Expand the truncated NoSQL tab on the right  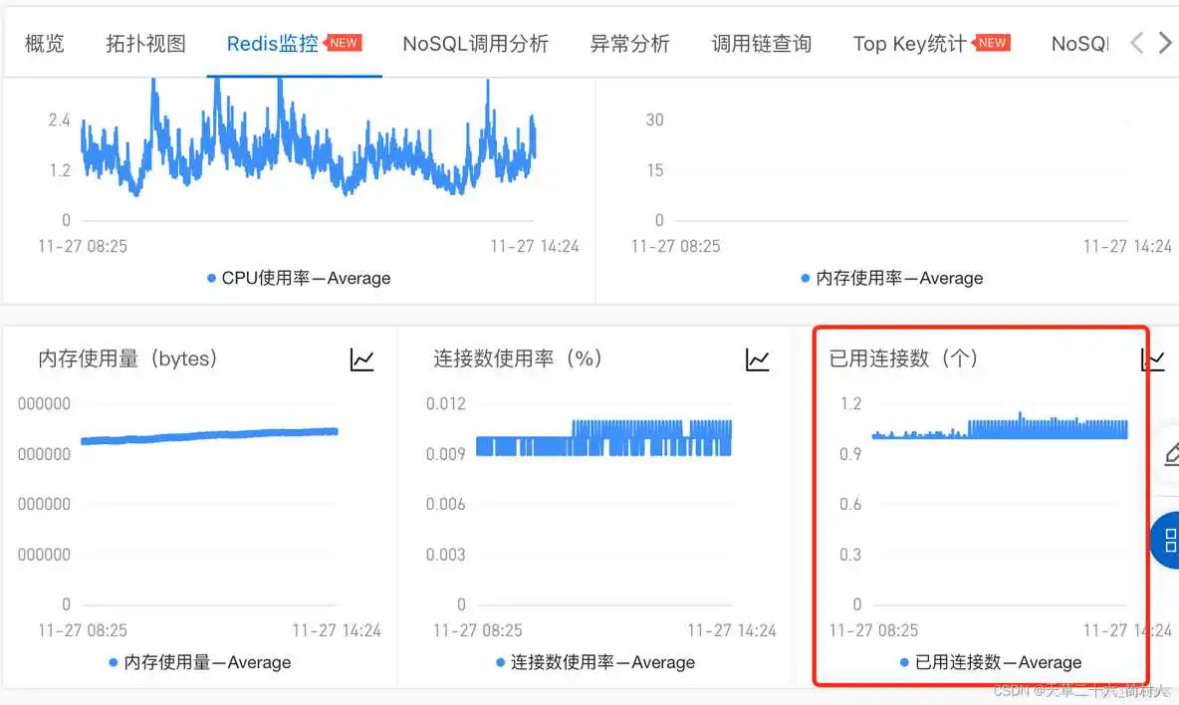tap(1080, 43)
